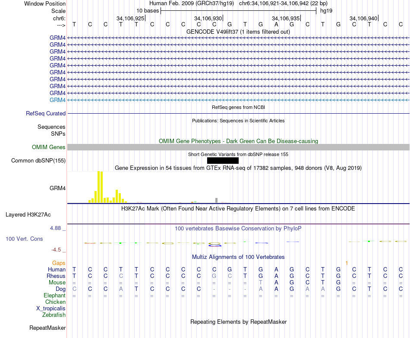410x338 pixels.
Task: Select the X_tropicalis alignment row label
Action: (x=51, y=309)
